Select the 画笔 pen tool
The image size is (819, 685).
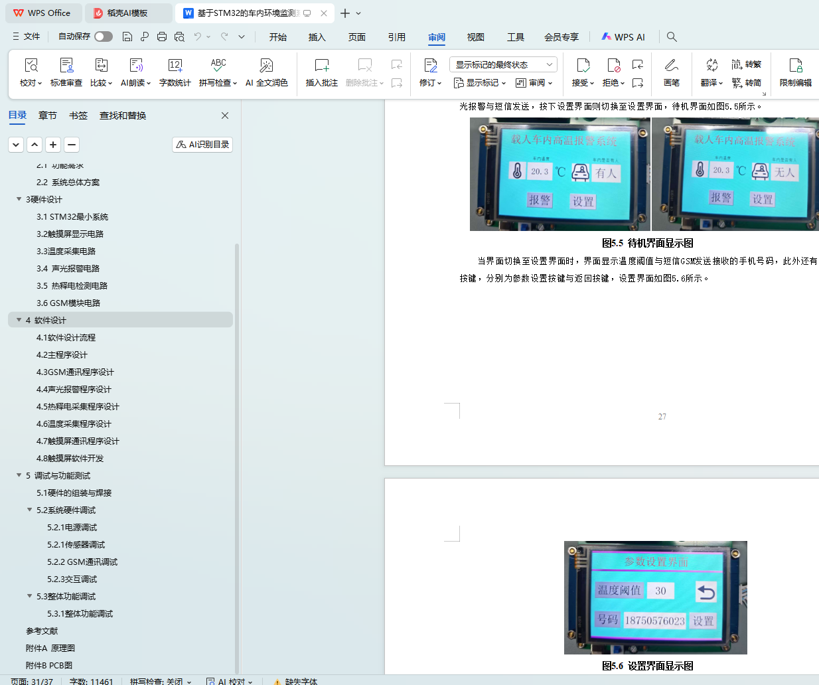671,66
